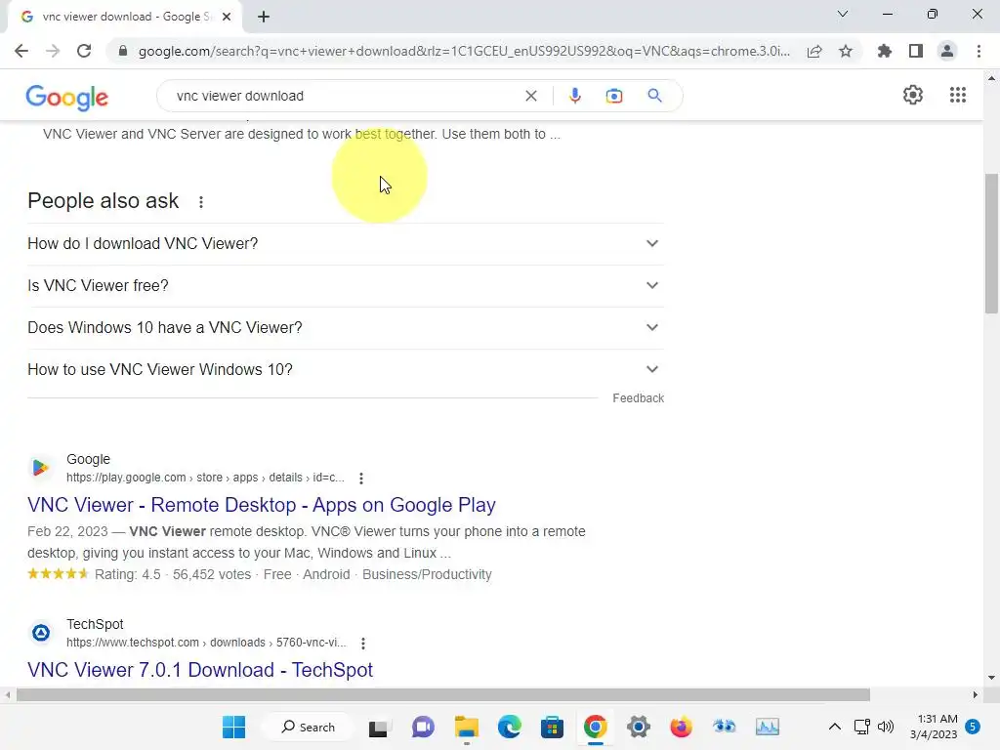
Task: Open options for TechSpot result
Action: 363,644
